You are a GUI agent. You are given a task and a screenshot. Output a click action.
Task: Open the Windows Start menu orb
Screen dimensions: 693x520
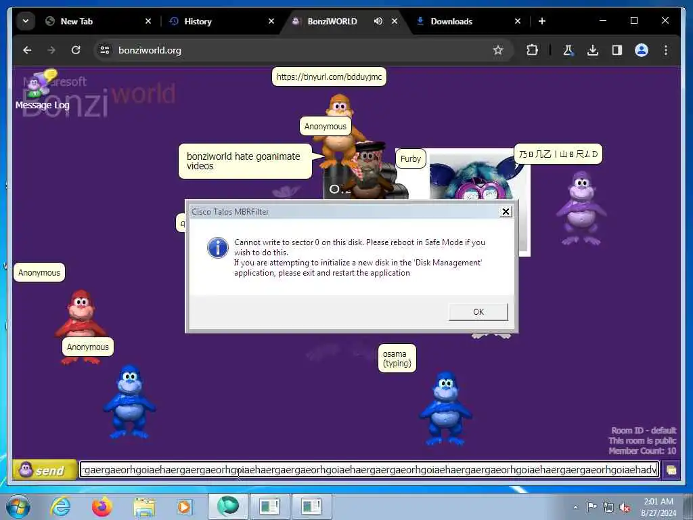[x=18, y=507]
